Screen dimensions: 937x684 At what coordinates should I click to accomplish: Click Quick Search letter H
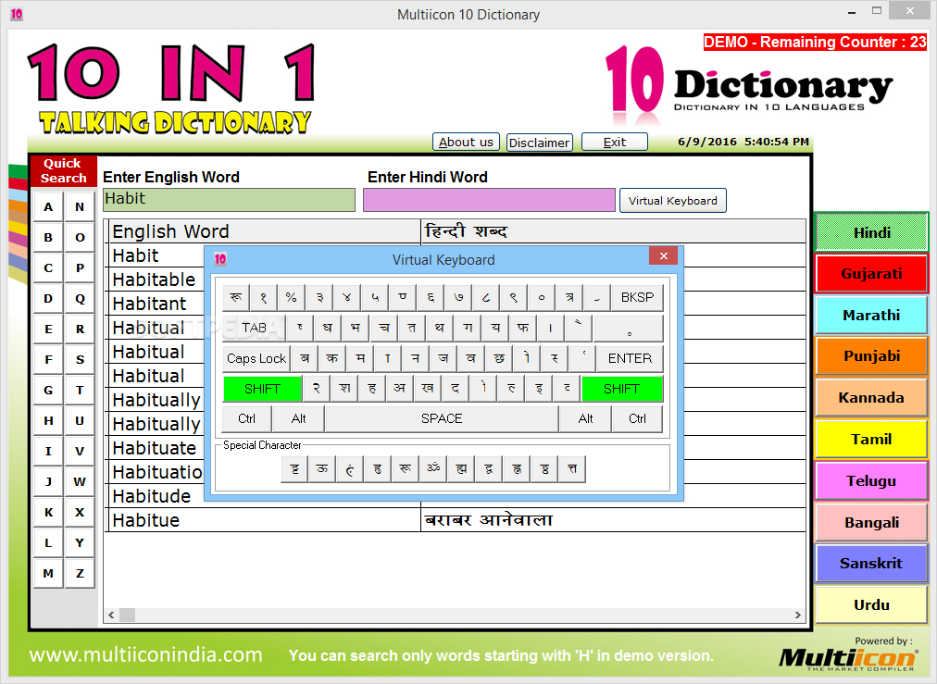pos(48,420)
